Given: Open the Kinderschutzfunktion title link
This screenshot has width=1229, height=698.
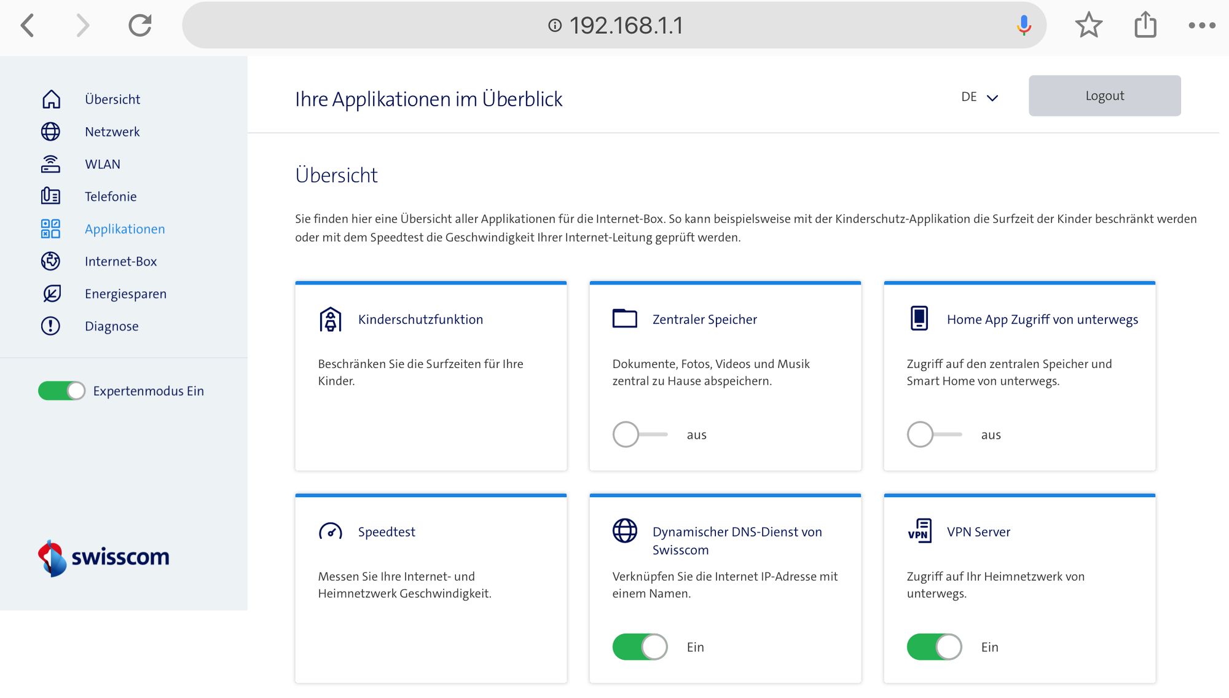Looking at the screenshot, I should (420, 320).
